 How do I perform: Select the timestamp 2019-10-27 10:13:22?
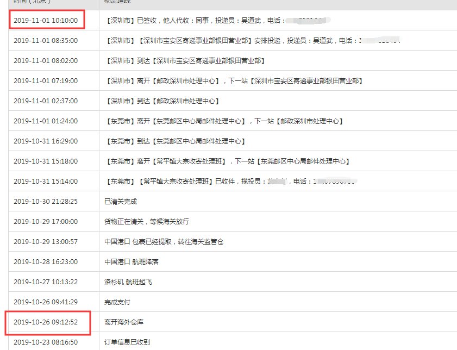click(x=46, y=282)
